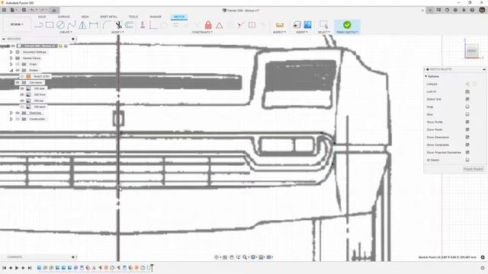This screenshot has width=488, height=274.
Task: Switch to the Manage tab
Action: coord(156,17)
